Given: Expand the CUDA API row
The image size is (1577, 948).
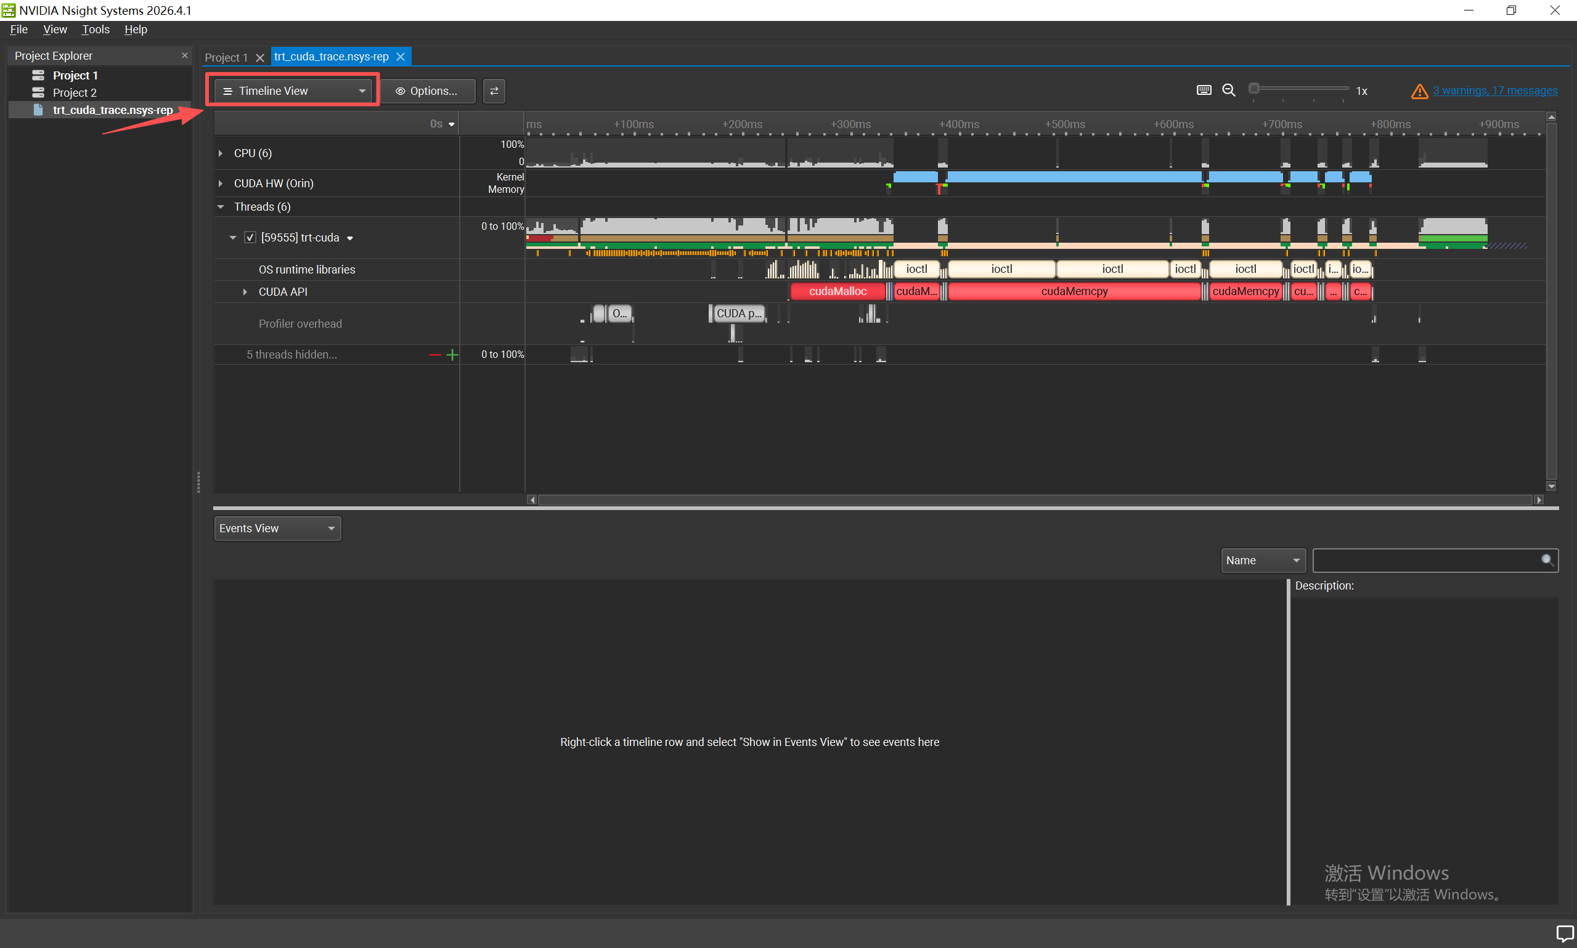Looking at the screenshot, I should [245, 292].
